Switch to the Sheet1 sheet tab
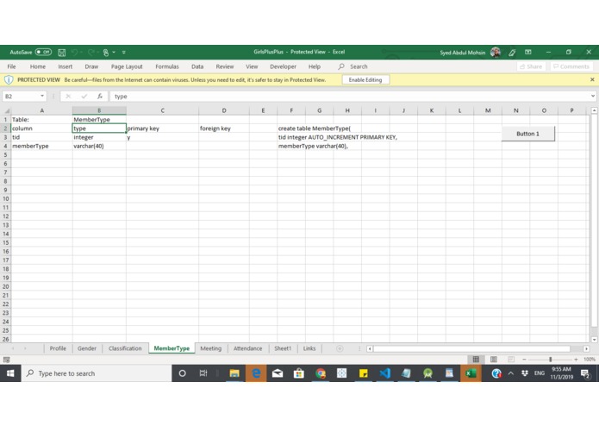This screenshot has height=426, width=599. tap(283, 348)
